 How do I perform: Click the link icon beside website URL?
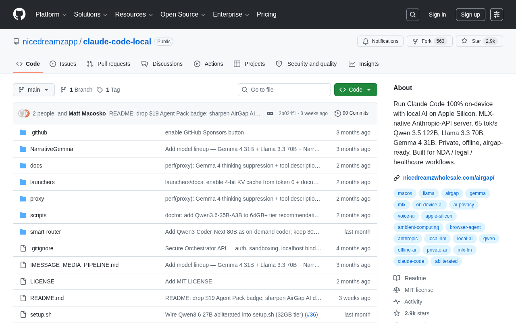[397, 178]
